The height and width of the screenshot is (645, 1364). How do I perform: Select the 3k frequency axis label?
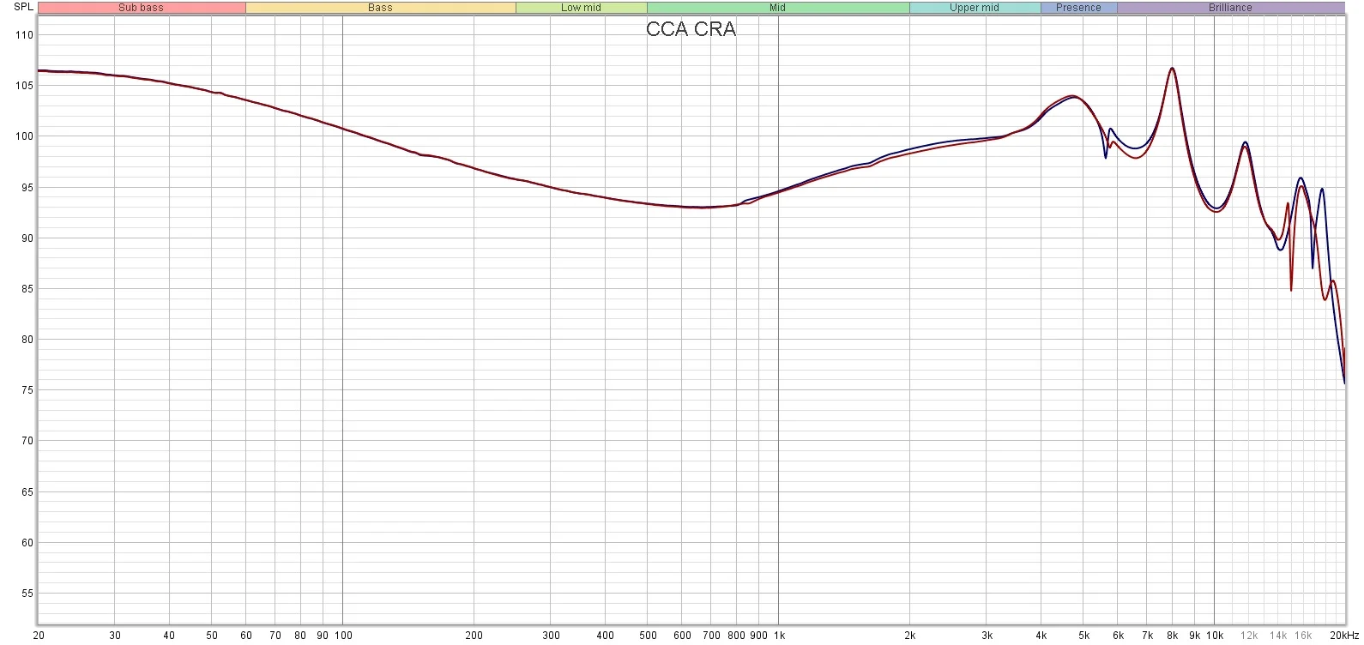click(987, 636)
